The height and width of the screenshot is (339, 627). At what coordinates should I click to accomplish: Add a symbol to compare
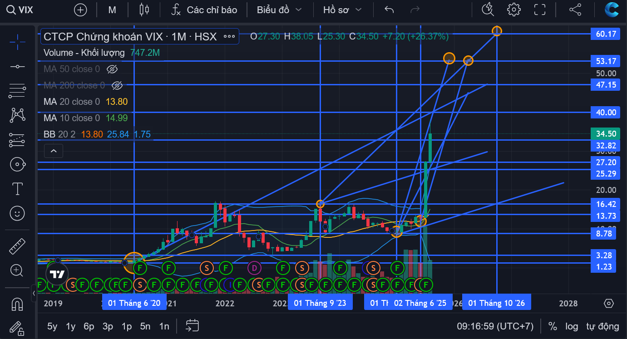[80, 10]
